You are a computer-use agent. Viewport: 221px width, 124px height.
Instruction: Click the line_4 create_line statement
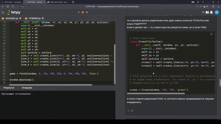pos(65,65)
